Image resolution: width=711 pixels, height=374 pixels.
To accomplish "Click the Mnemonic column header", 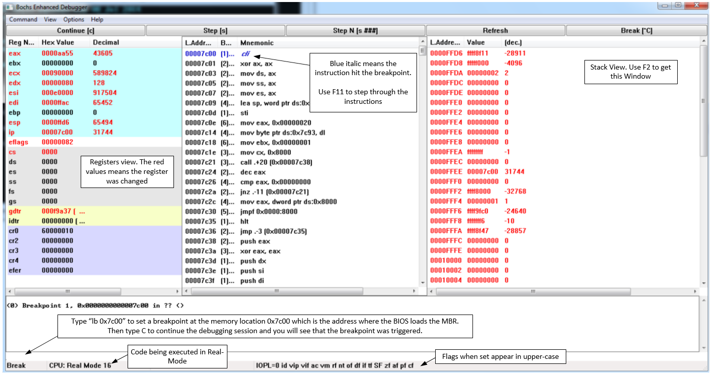I will [257, 43].
